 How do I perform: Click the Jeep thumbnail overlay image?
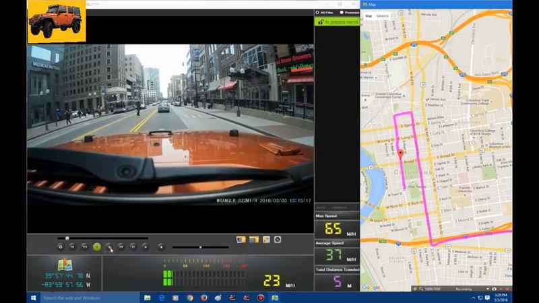(57, 22)
